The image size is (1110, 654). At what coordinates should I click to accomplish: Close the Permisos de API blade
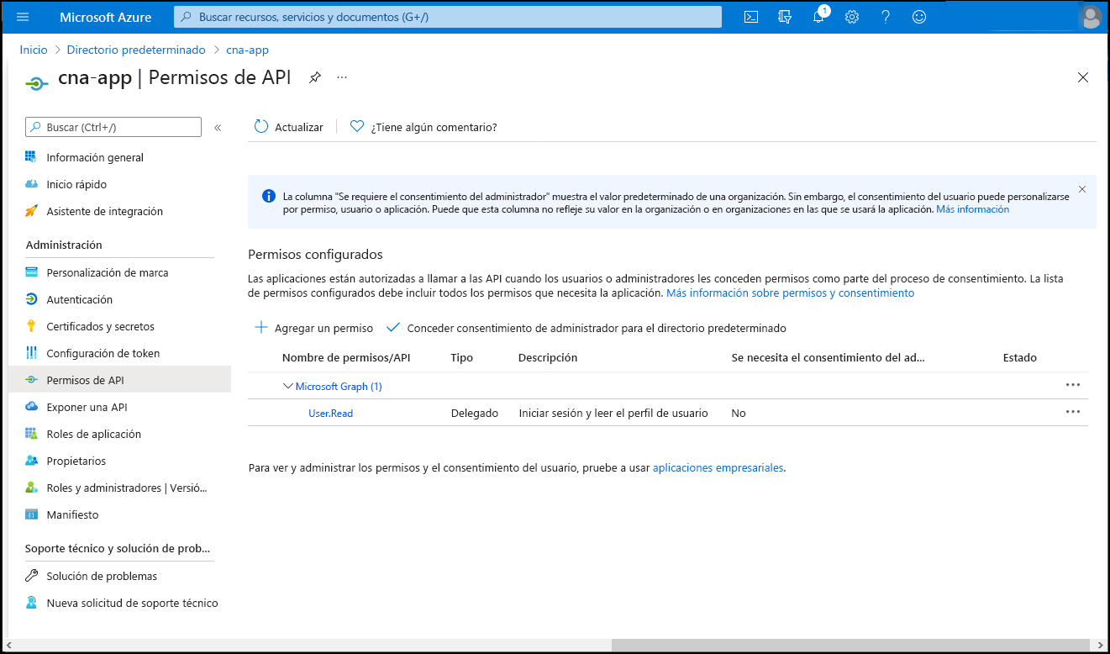[1083, 77]
